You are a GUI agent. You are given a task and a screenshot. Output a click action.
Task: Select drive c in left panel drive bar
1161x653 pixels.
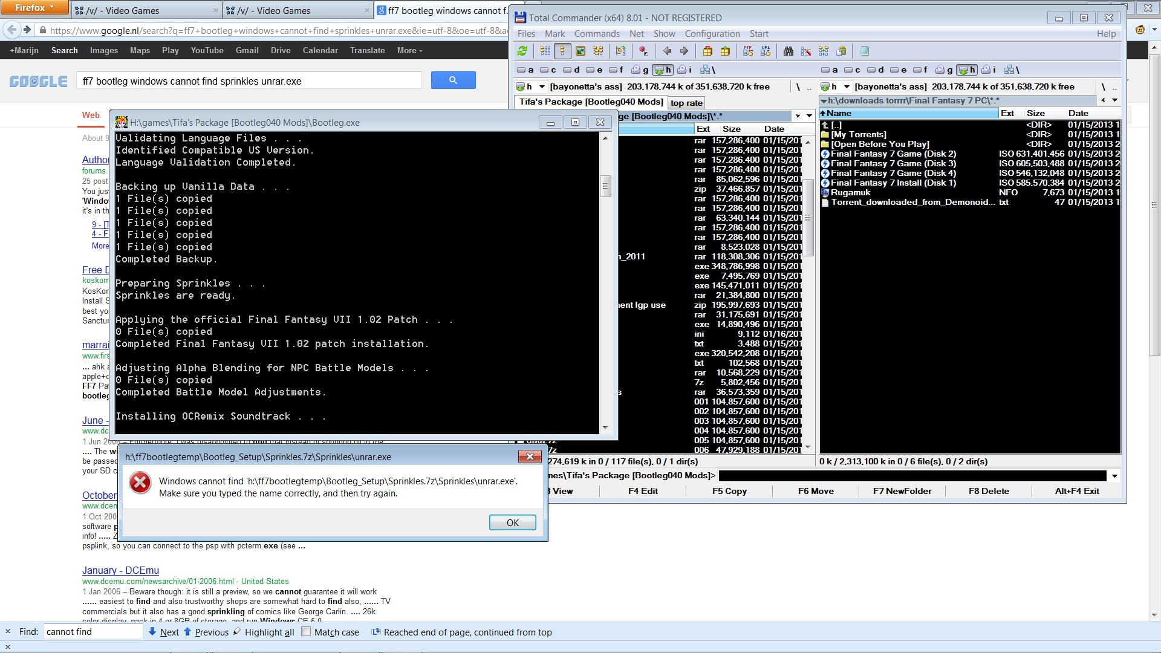(548, 70)
